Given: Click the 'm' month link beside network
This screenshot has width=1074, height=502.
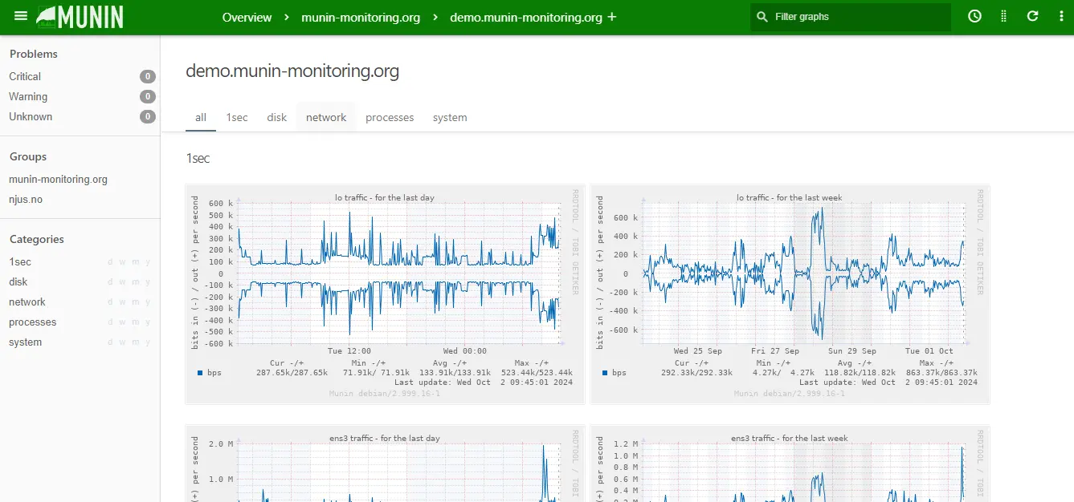Looking at the screenshot, I should 135,302.
